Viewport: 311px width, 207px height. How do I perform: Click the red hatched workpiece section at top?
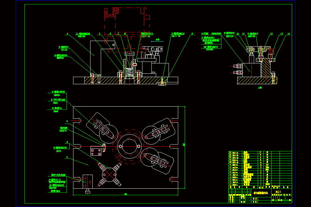click(x=111, y=13)
